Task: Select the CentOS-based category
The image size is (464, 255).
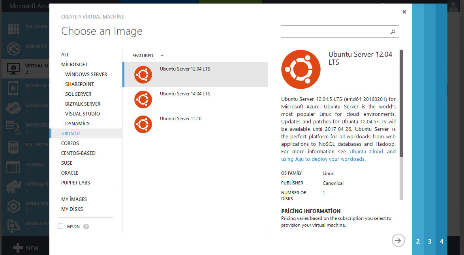Action: click(x=79, y=153)
